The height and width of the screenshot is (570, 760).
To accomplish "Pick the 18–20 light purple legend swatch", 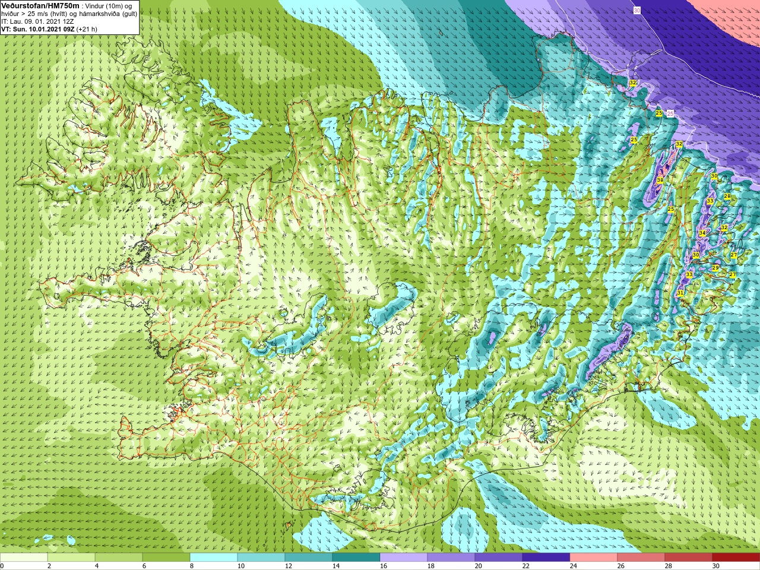I will [x=451, y=558].
